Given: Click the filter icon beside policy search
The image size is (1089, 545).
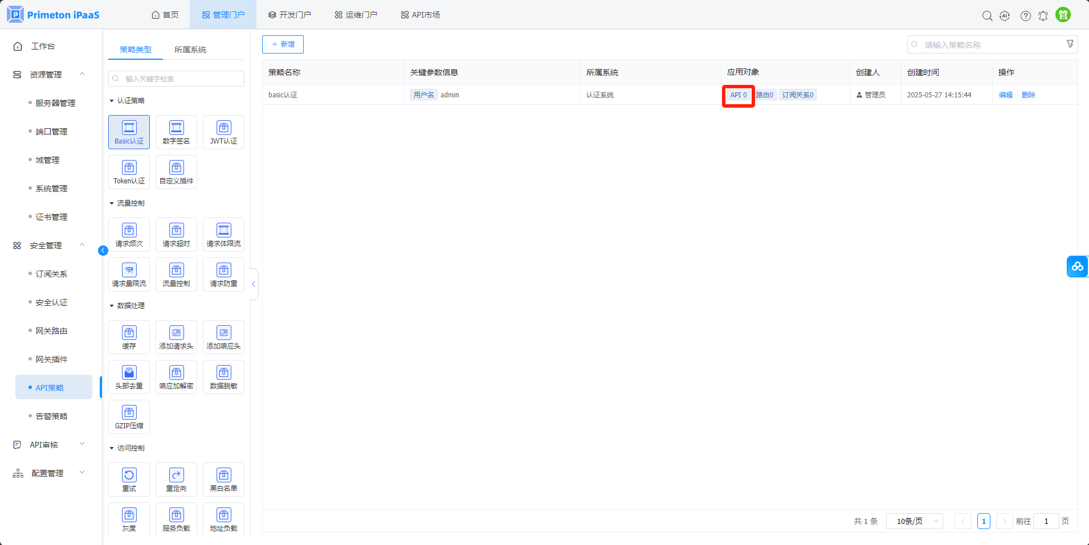Looking at the screenshot, I should pos(1070,44).
